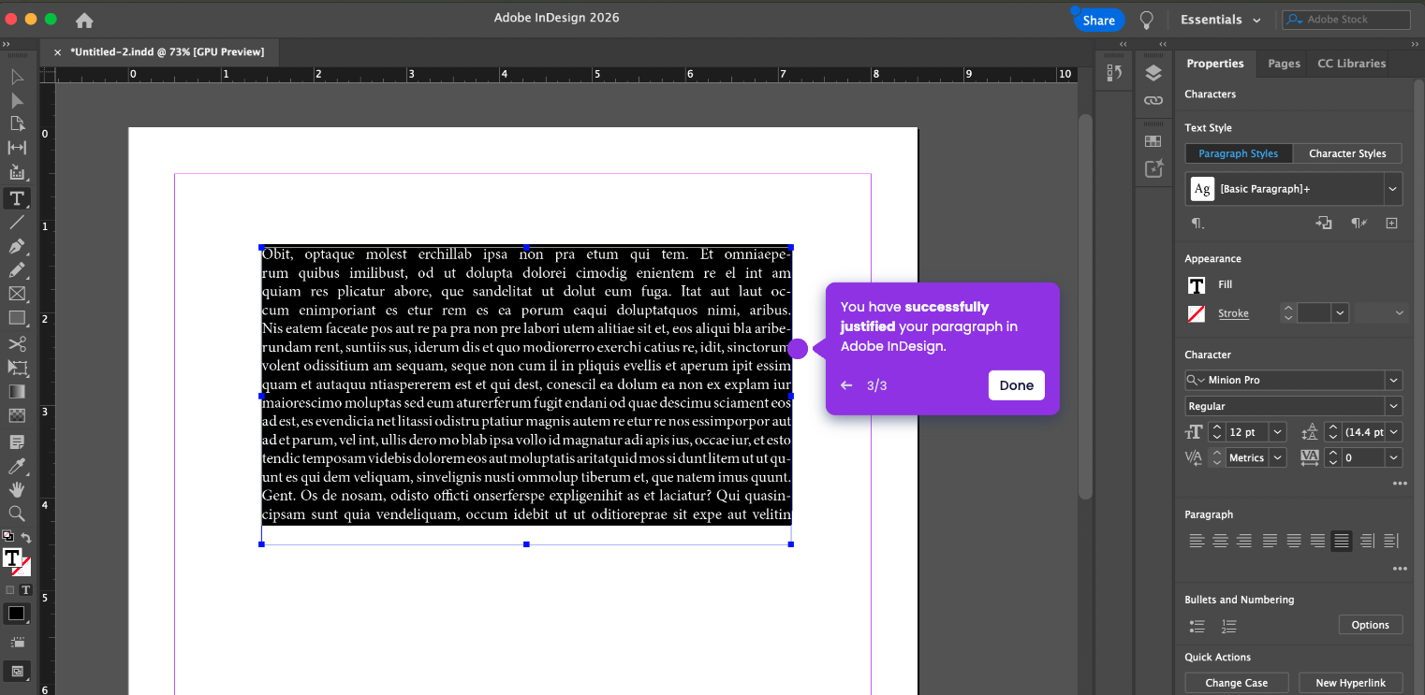The width and height of the screenshot is (1425, 695).
Task: Show more Character options ellipsis
Action: coord(1400,484)
